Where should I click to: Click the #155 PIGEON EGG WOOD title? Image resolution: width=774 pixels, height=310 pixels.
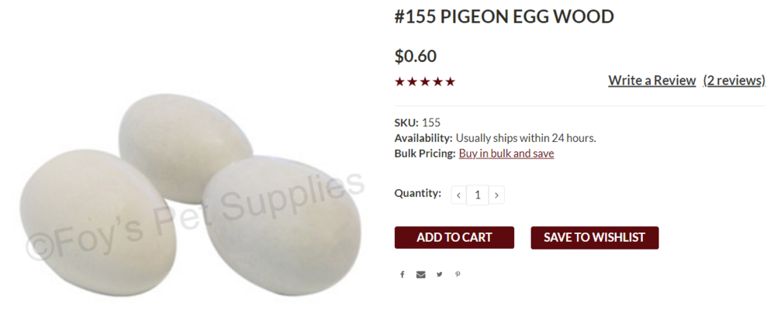(x=504, y=17)
